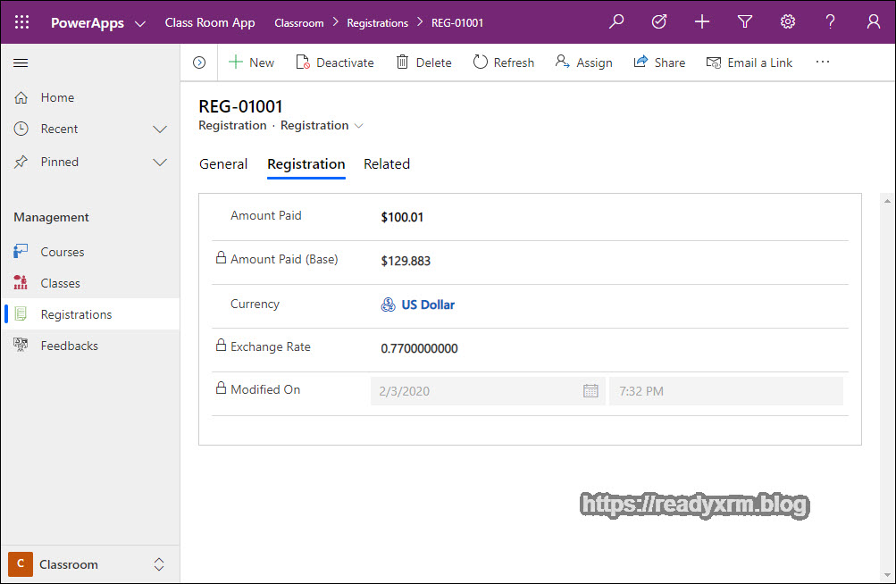The width and height of the screenshot is (896, 584).
Task: Open the PowerApps dropdown arrow
Action: [x=140, y=23]
